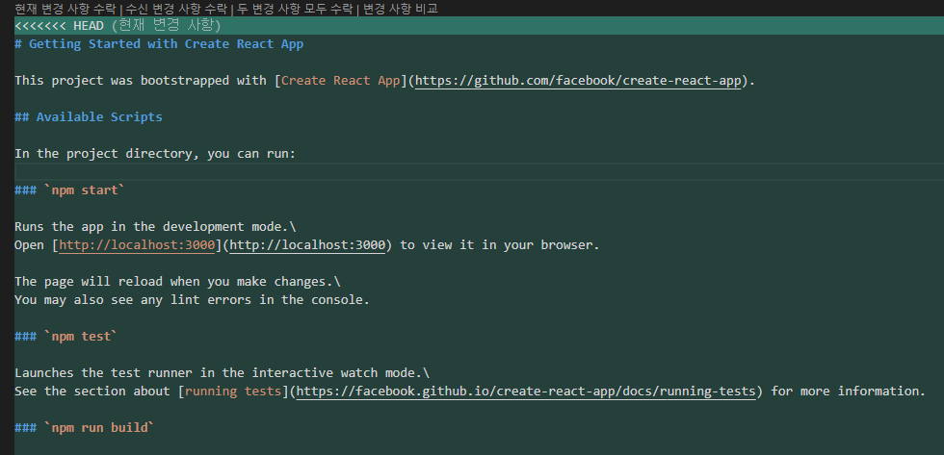Accept both changes via '두 변경 사항 모두 수락'
The image size is (944, 455).
pos(295,9)
